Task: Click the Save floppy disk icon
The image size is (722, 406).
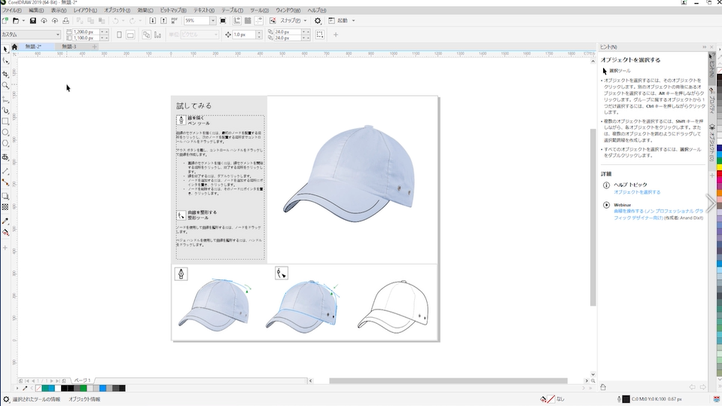Action: coord(33,21)
